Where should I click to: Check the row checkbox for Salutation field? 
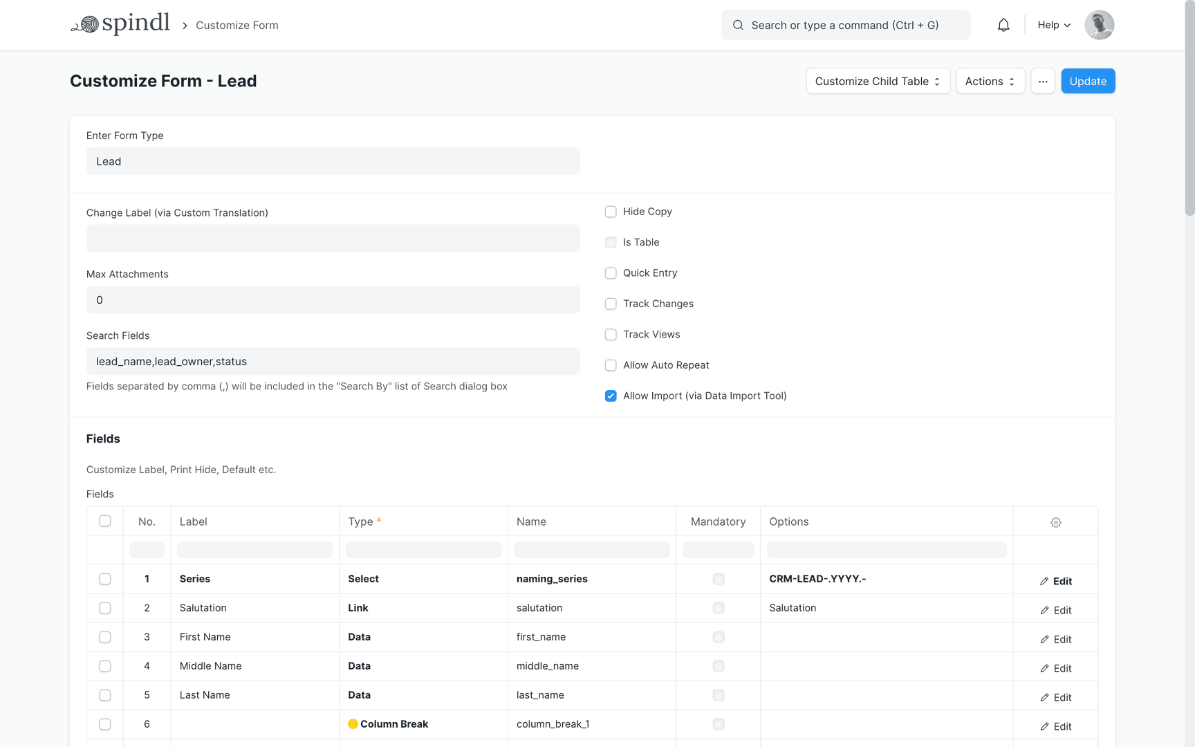click(x=104, y=608)
